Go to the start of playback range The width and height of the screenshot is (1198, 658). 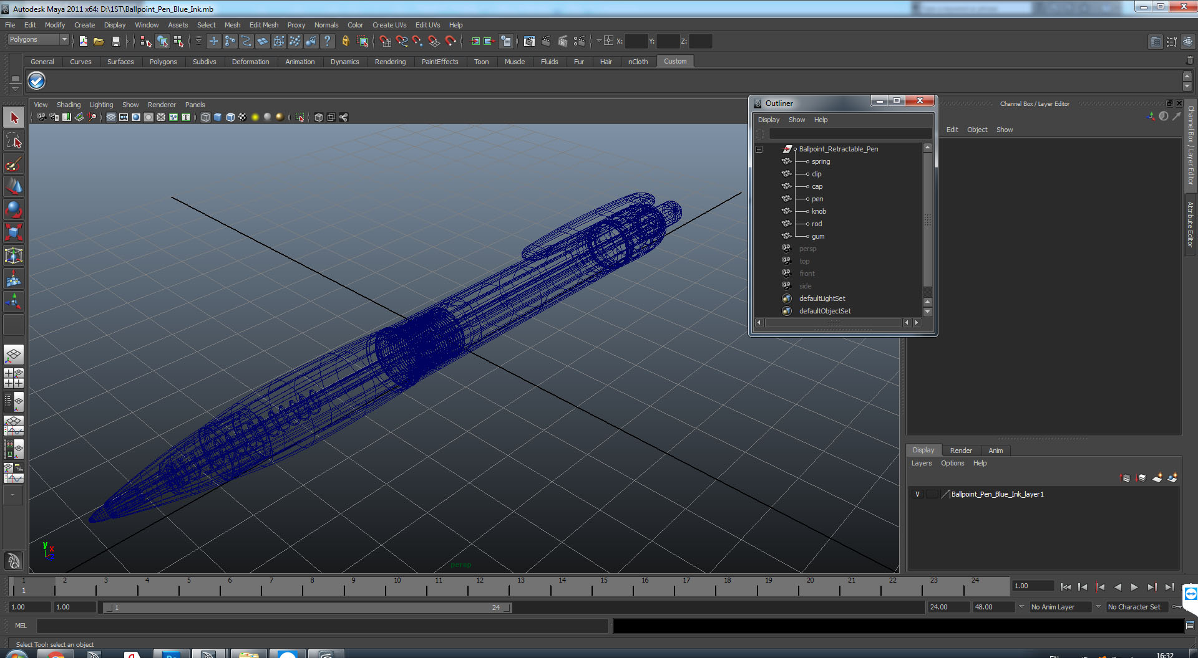tap(1066, 587)
